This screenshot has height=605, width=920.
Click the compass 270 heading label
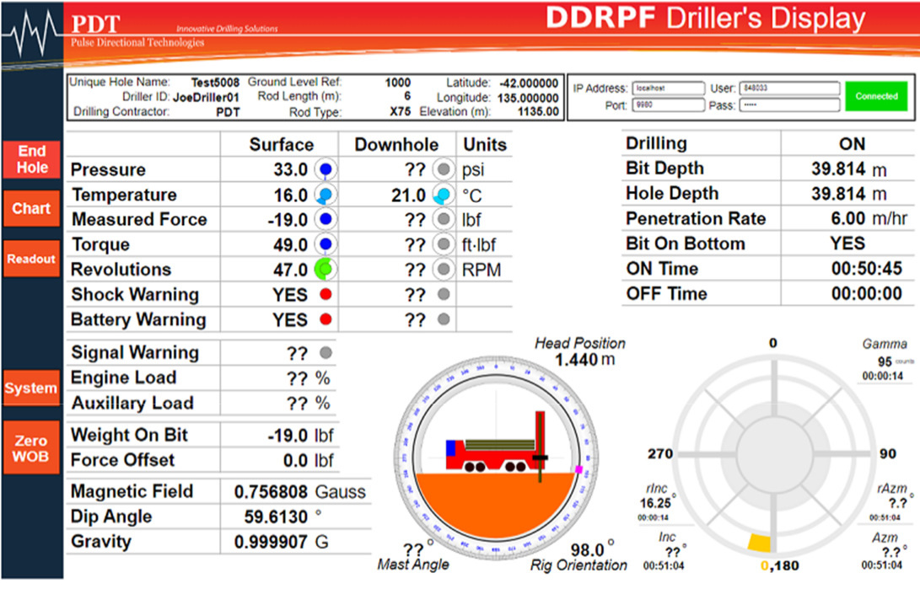pyautogui.click(x=660, y=453)
